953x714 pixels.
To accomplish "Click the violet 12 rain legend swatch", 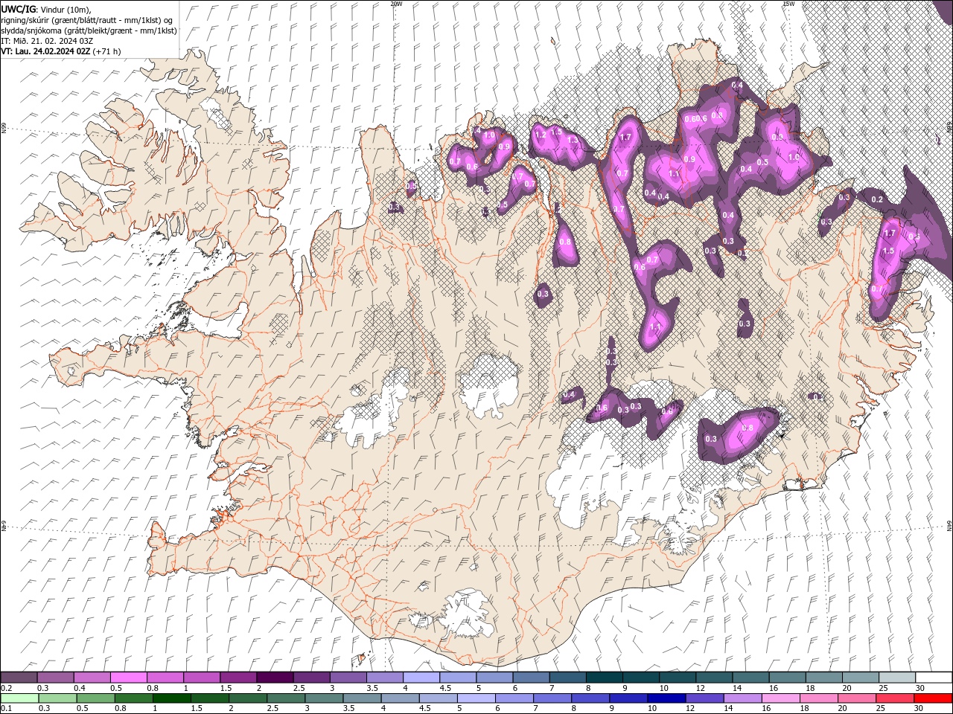I will tap(704, 698).
